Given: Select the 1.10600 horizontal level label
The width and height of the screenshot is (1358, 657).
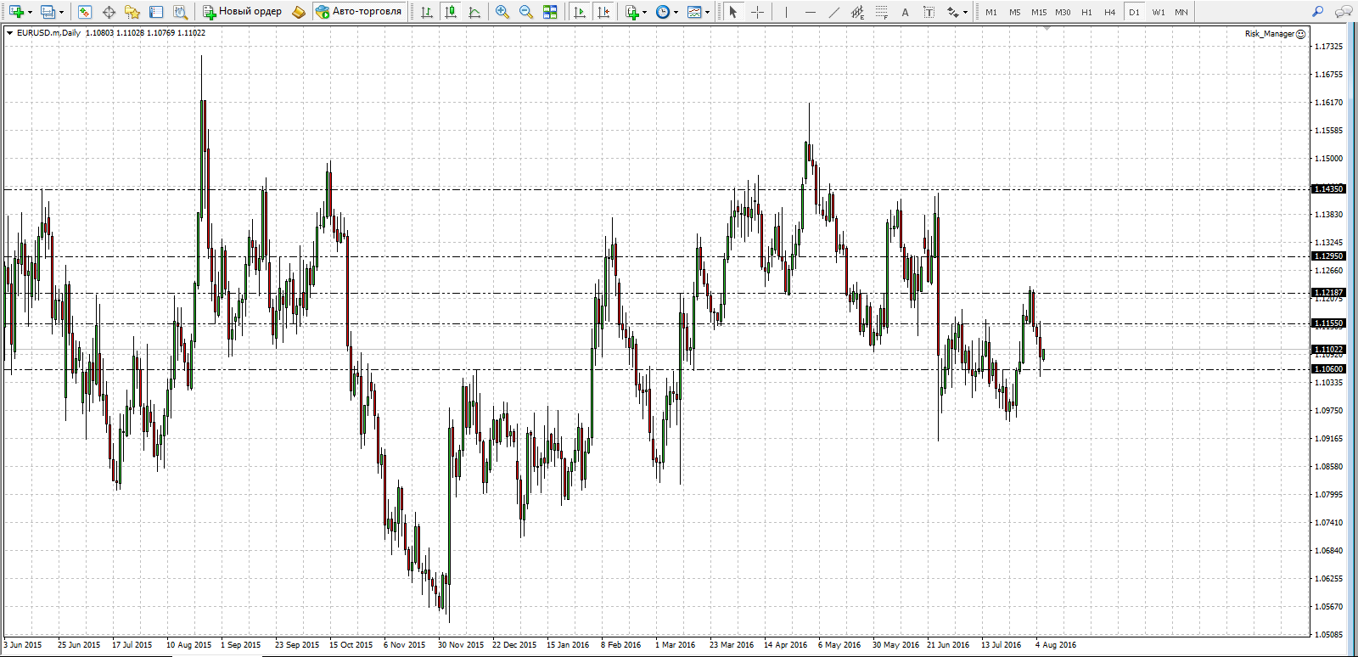Looking at the screenshot, I should [x=1329, y=369].
